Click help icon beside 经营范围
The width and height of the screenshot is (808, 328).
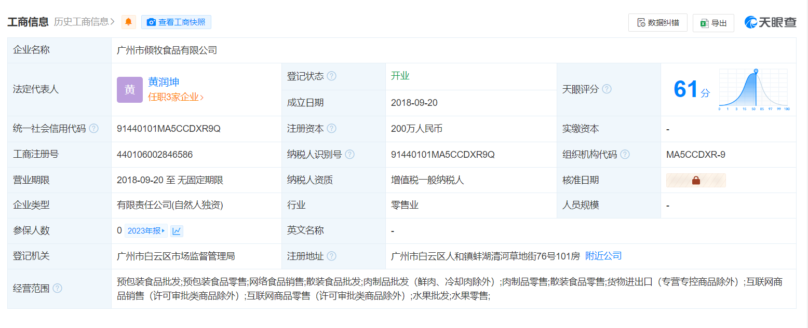coord(57,288)
